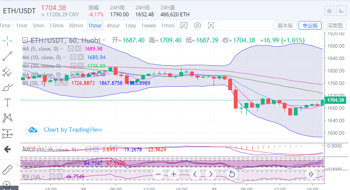Screen dimensions: 350x190
Task: Switch to the 1min interval
Action: click(x=21, y=25)
